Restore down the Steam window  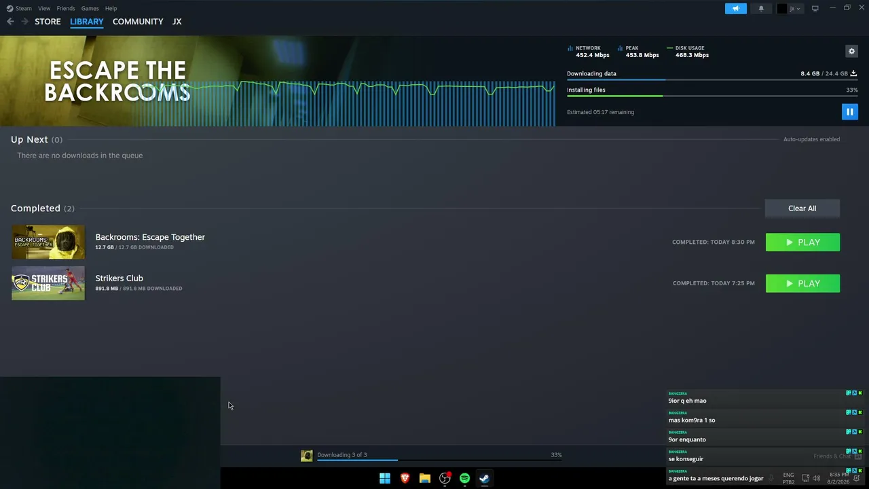tap(847, 8)
